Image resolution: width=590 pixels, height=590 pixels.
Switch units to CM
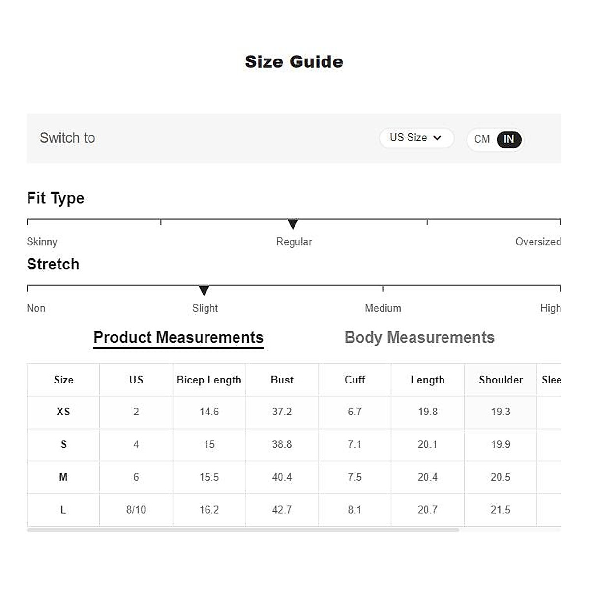[482, 139]
